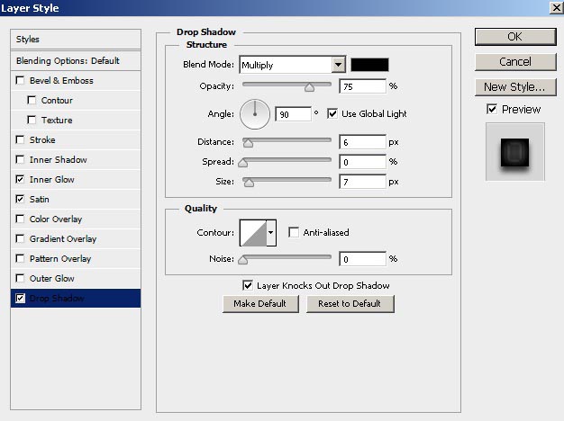Focus the Noise percentage field

[362, 259]
